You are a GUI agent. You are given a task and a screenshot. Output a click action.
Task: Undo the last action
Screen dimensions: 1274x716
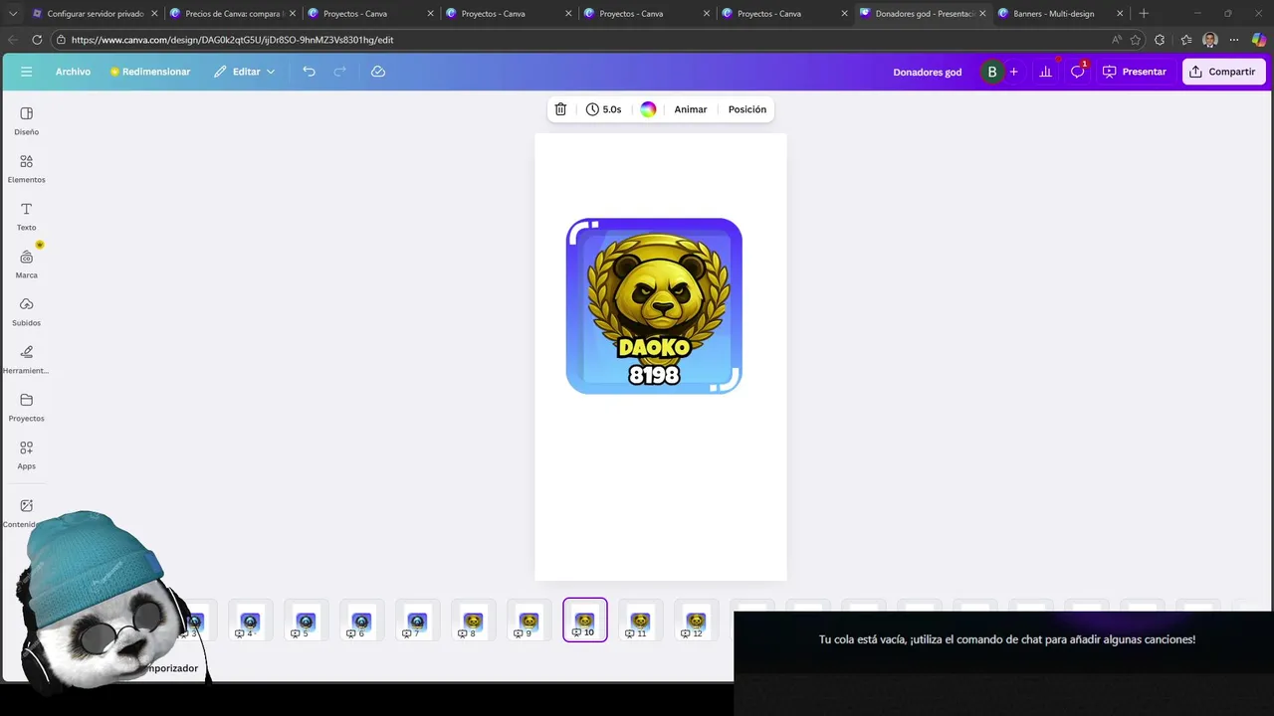(309, 72)
